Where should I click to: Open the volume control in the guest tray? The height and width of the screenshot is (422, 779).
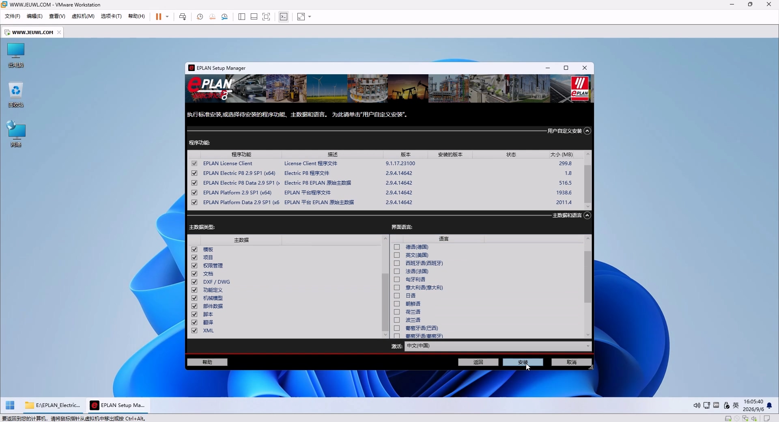click(697, 405)
